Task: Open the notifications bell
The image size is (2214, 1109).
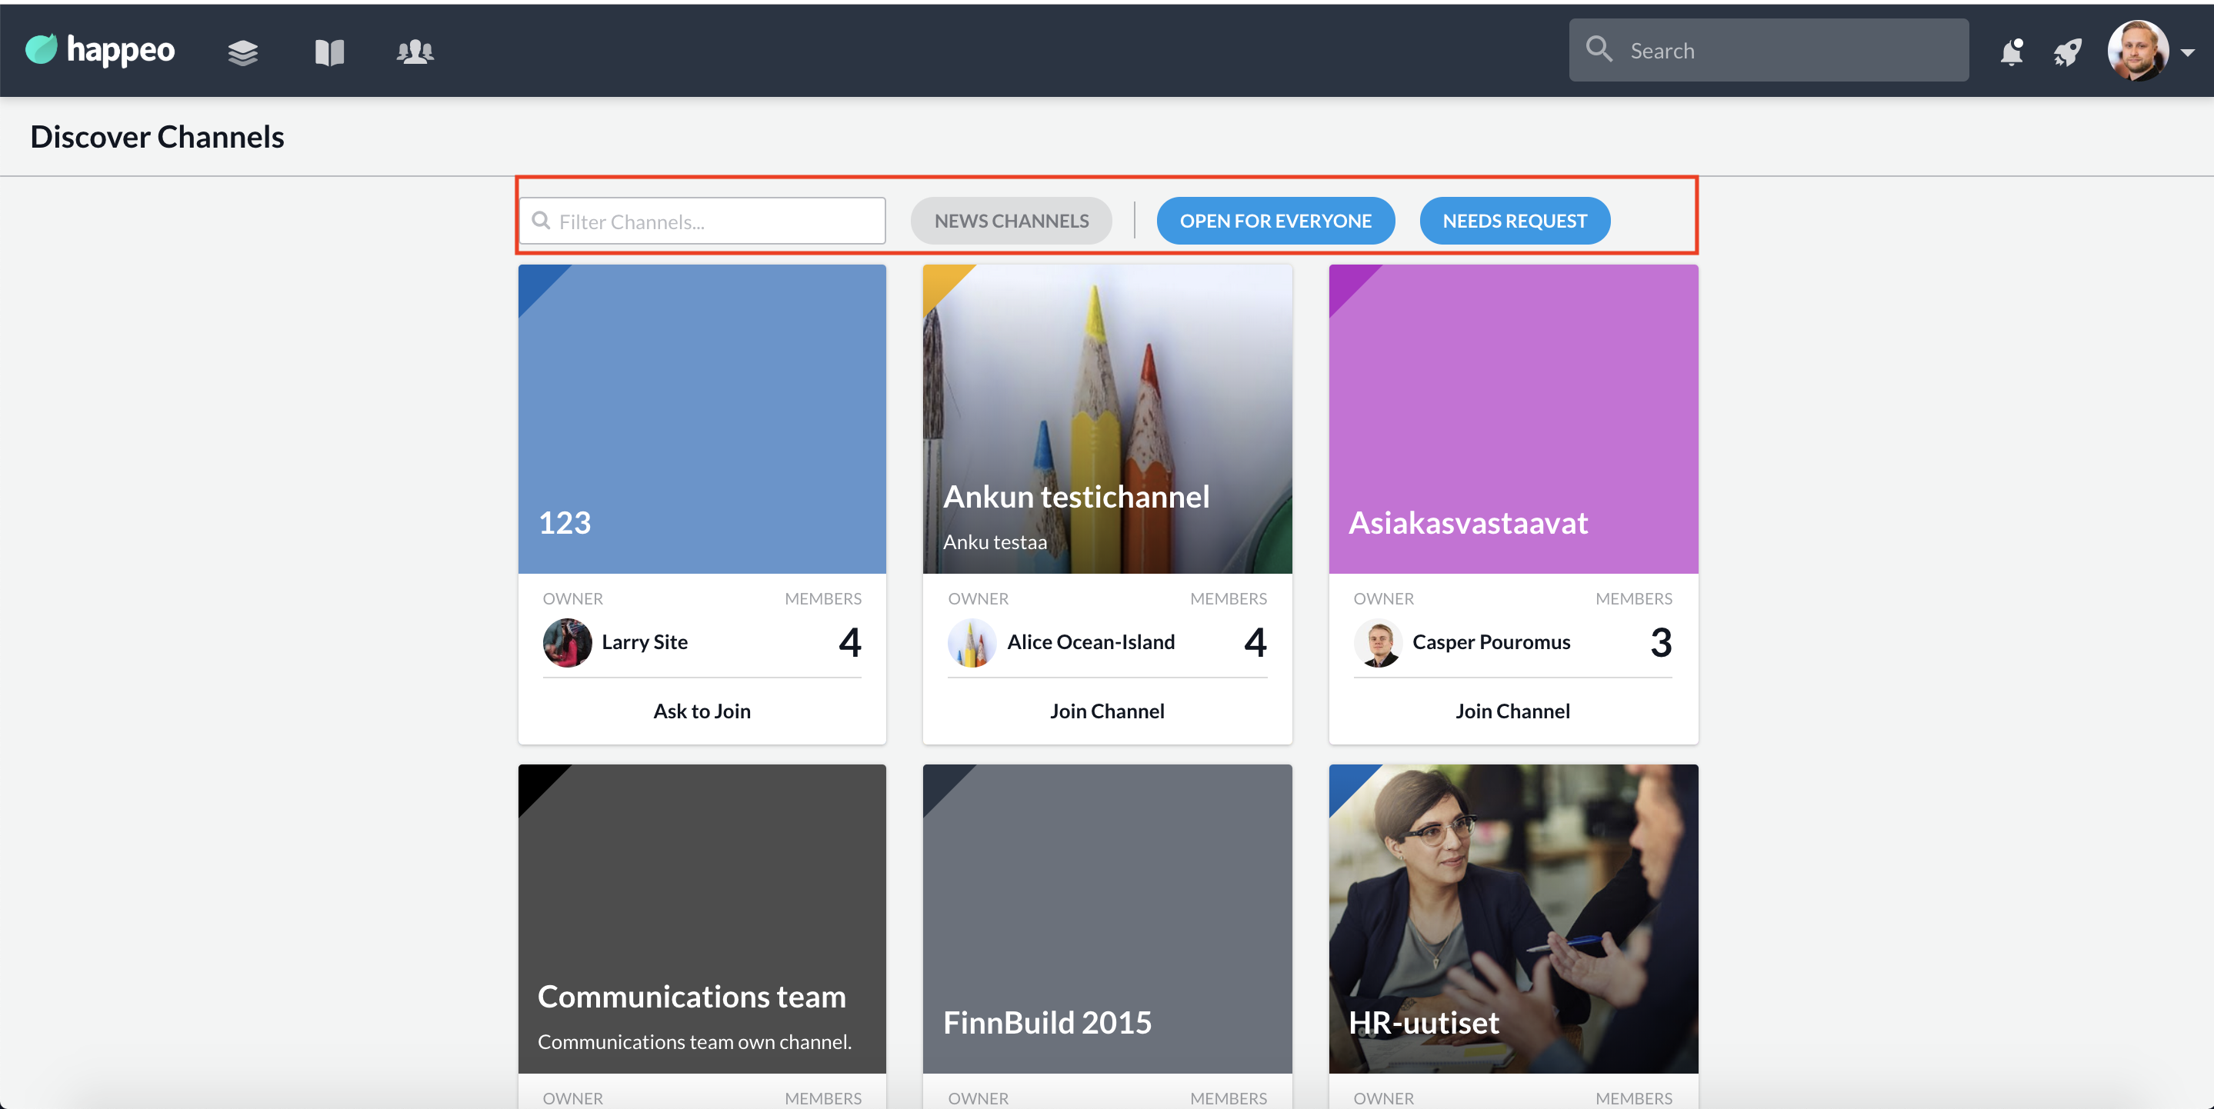Action: pyautogui.click(x=2010, y=52)
